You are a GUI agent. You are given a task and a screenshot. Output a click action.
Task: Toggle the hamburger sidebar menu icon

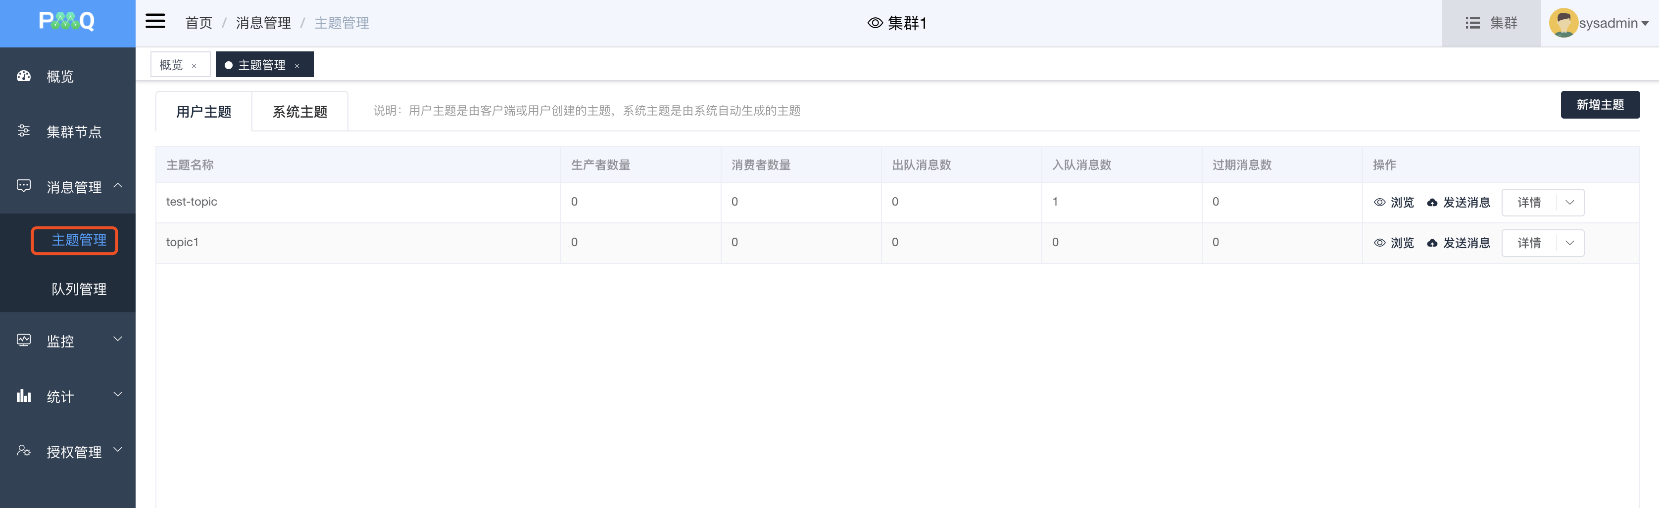(155, 22)
